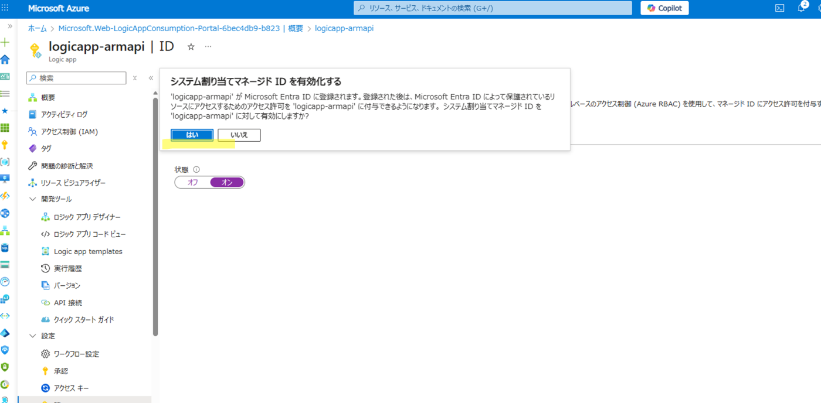Confirm with the はい button
The image size is (821, 403).
point(192,135)
